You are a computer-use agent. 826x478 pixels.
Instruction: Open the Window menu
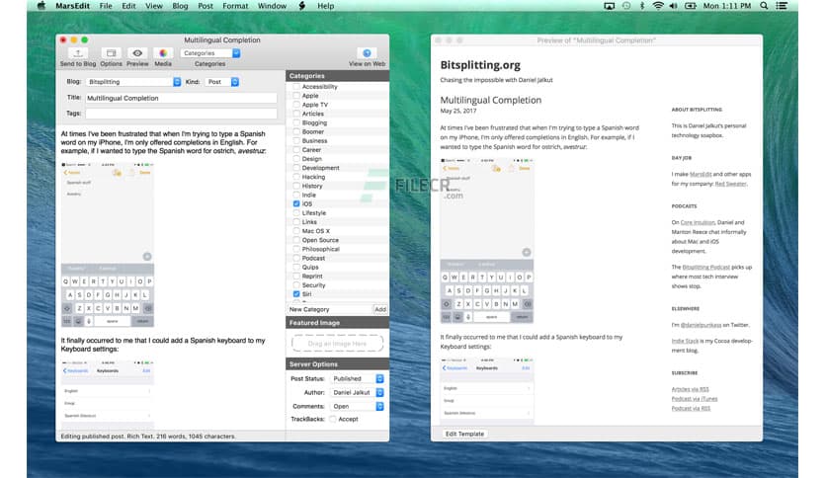272,6
